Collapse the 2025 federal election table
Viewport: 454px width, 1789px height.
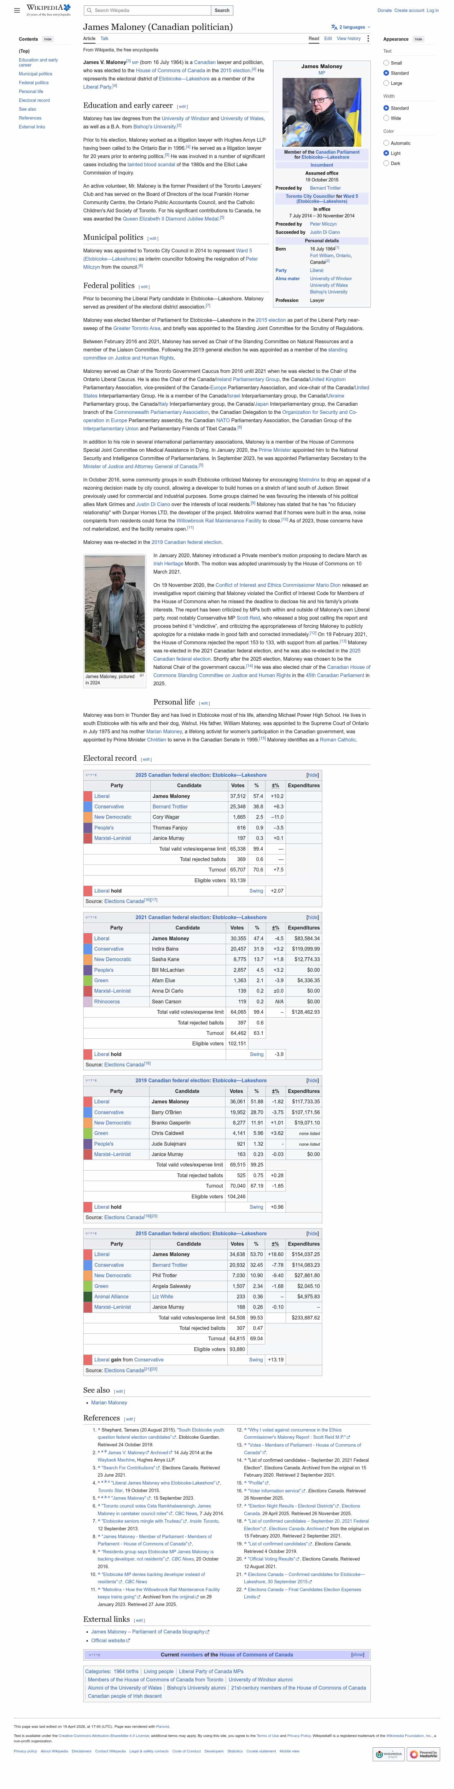[312, 775]
